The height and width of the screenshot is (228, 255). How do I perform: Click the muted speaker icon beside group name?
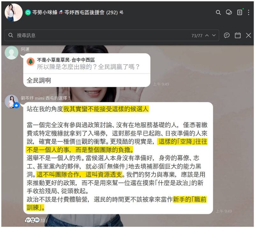[x=121, y=12]
